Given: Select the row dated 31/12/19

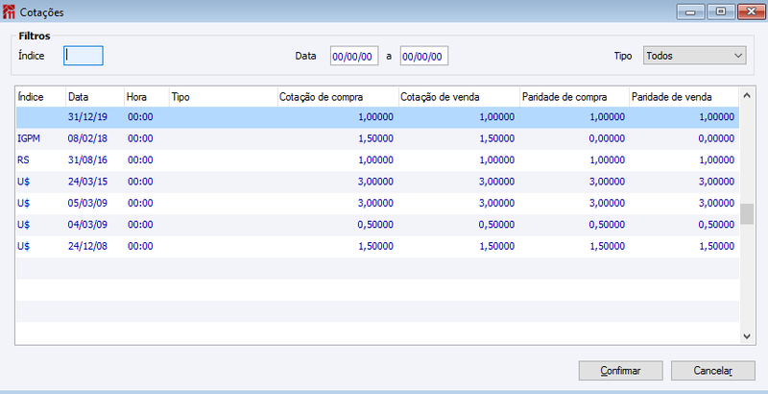Looking at the screenshot, I should (377, 117).
